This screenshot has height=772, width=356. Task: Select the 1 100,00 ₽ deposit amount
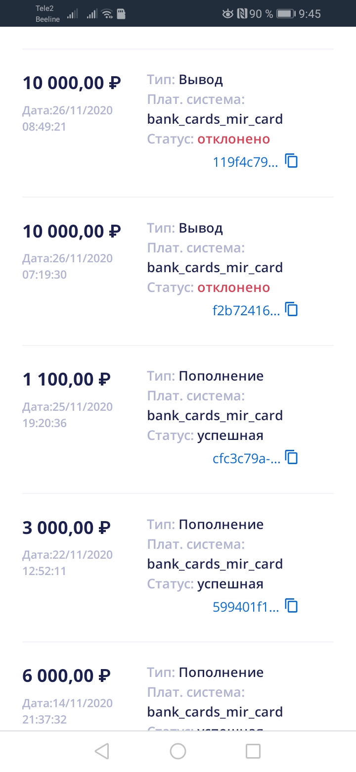pyautogui.click(x=67, y=380)
